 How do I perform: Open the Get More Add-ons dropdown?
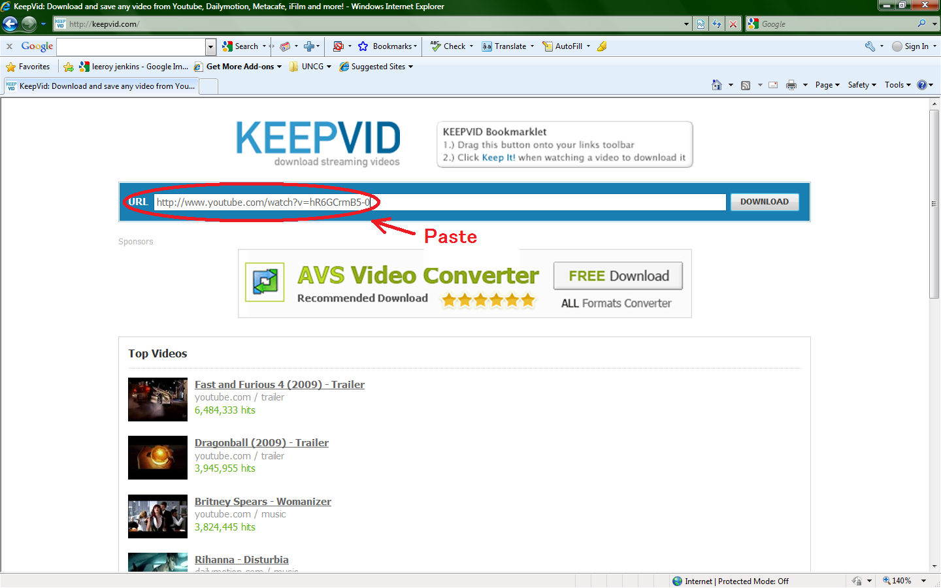[238, 67]
